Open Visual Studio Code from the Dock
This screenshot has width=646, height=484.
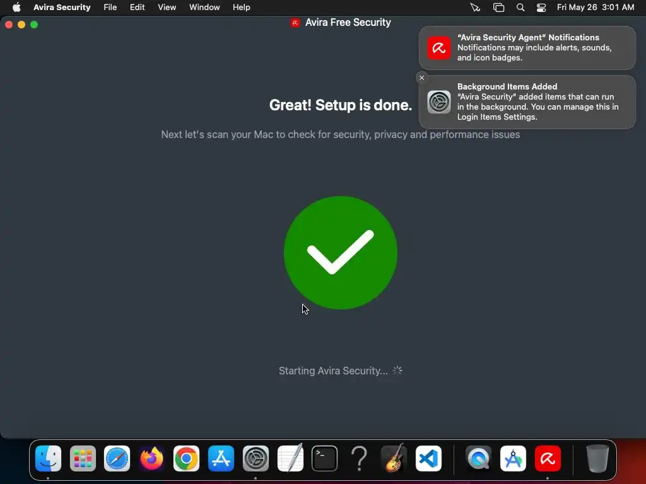[x=428, y=459]
